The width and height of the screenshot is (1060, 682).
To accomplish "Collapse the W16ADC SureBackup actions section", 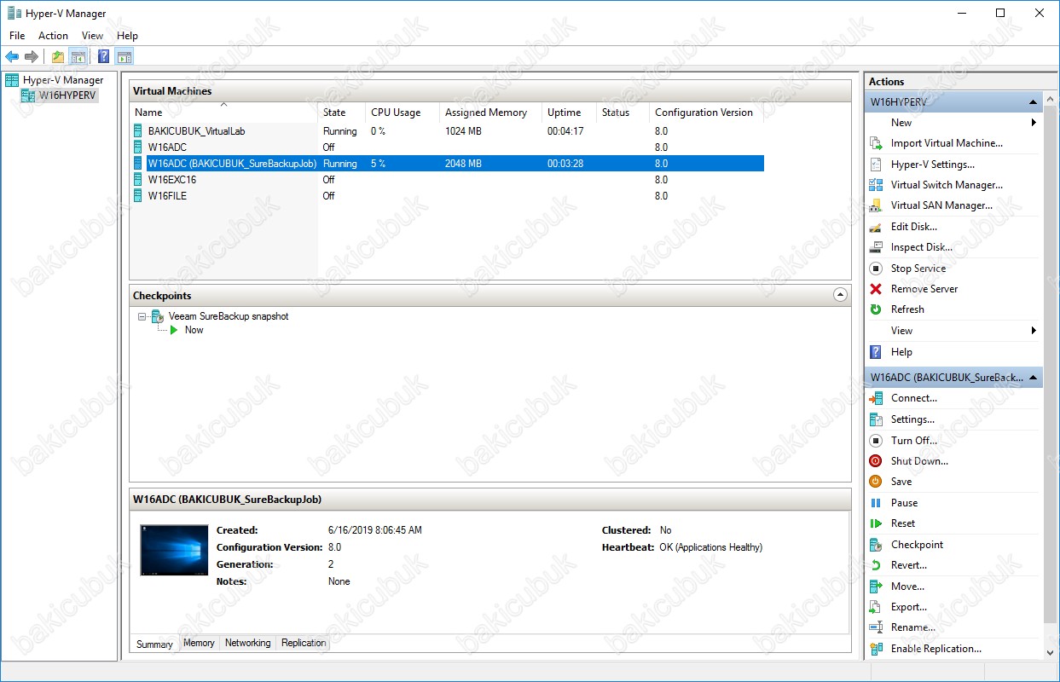I will click(x=1033, y=377).
